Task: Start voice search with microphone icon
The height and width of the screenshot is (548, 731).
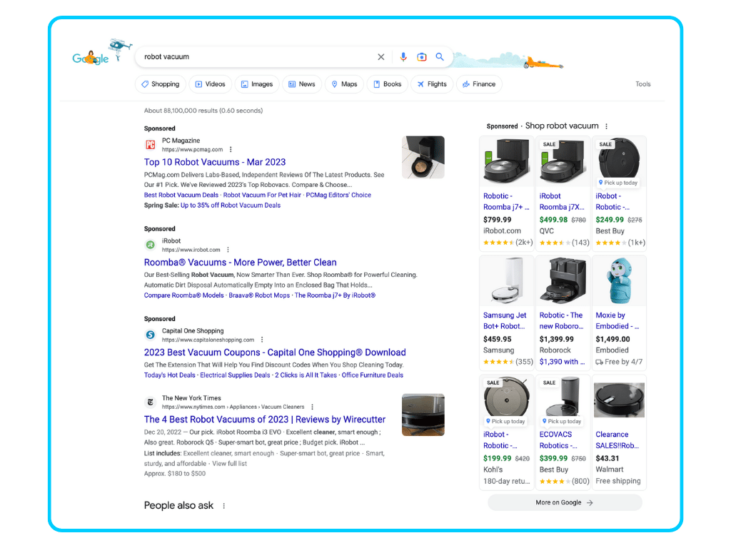Action: coord(403,57)
